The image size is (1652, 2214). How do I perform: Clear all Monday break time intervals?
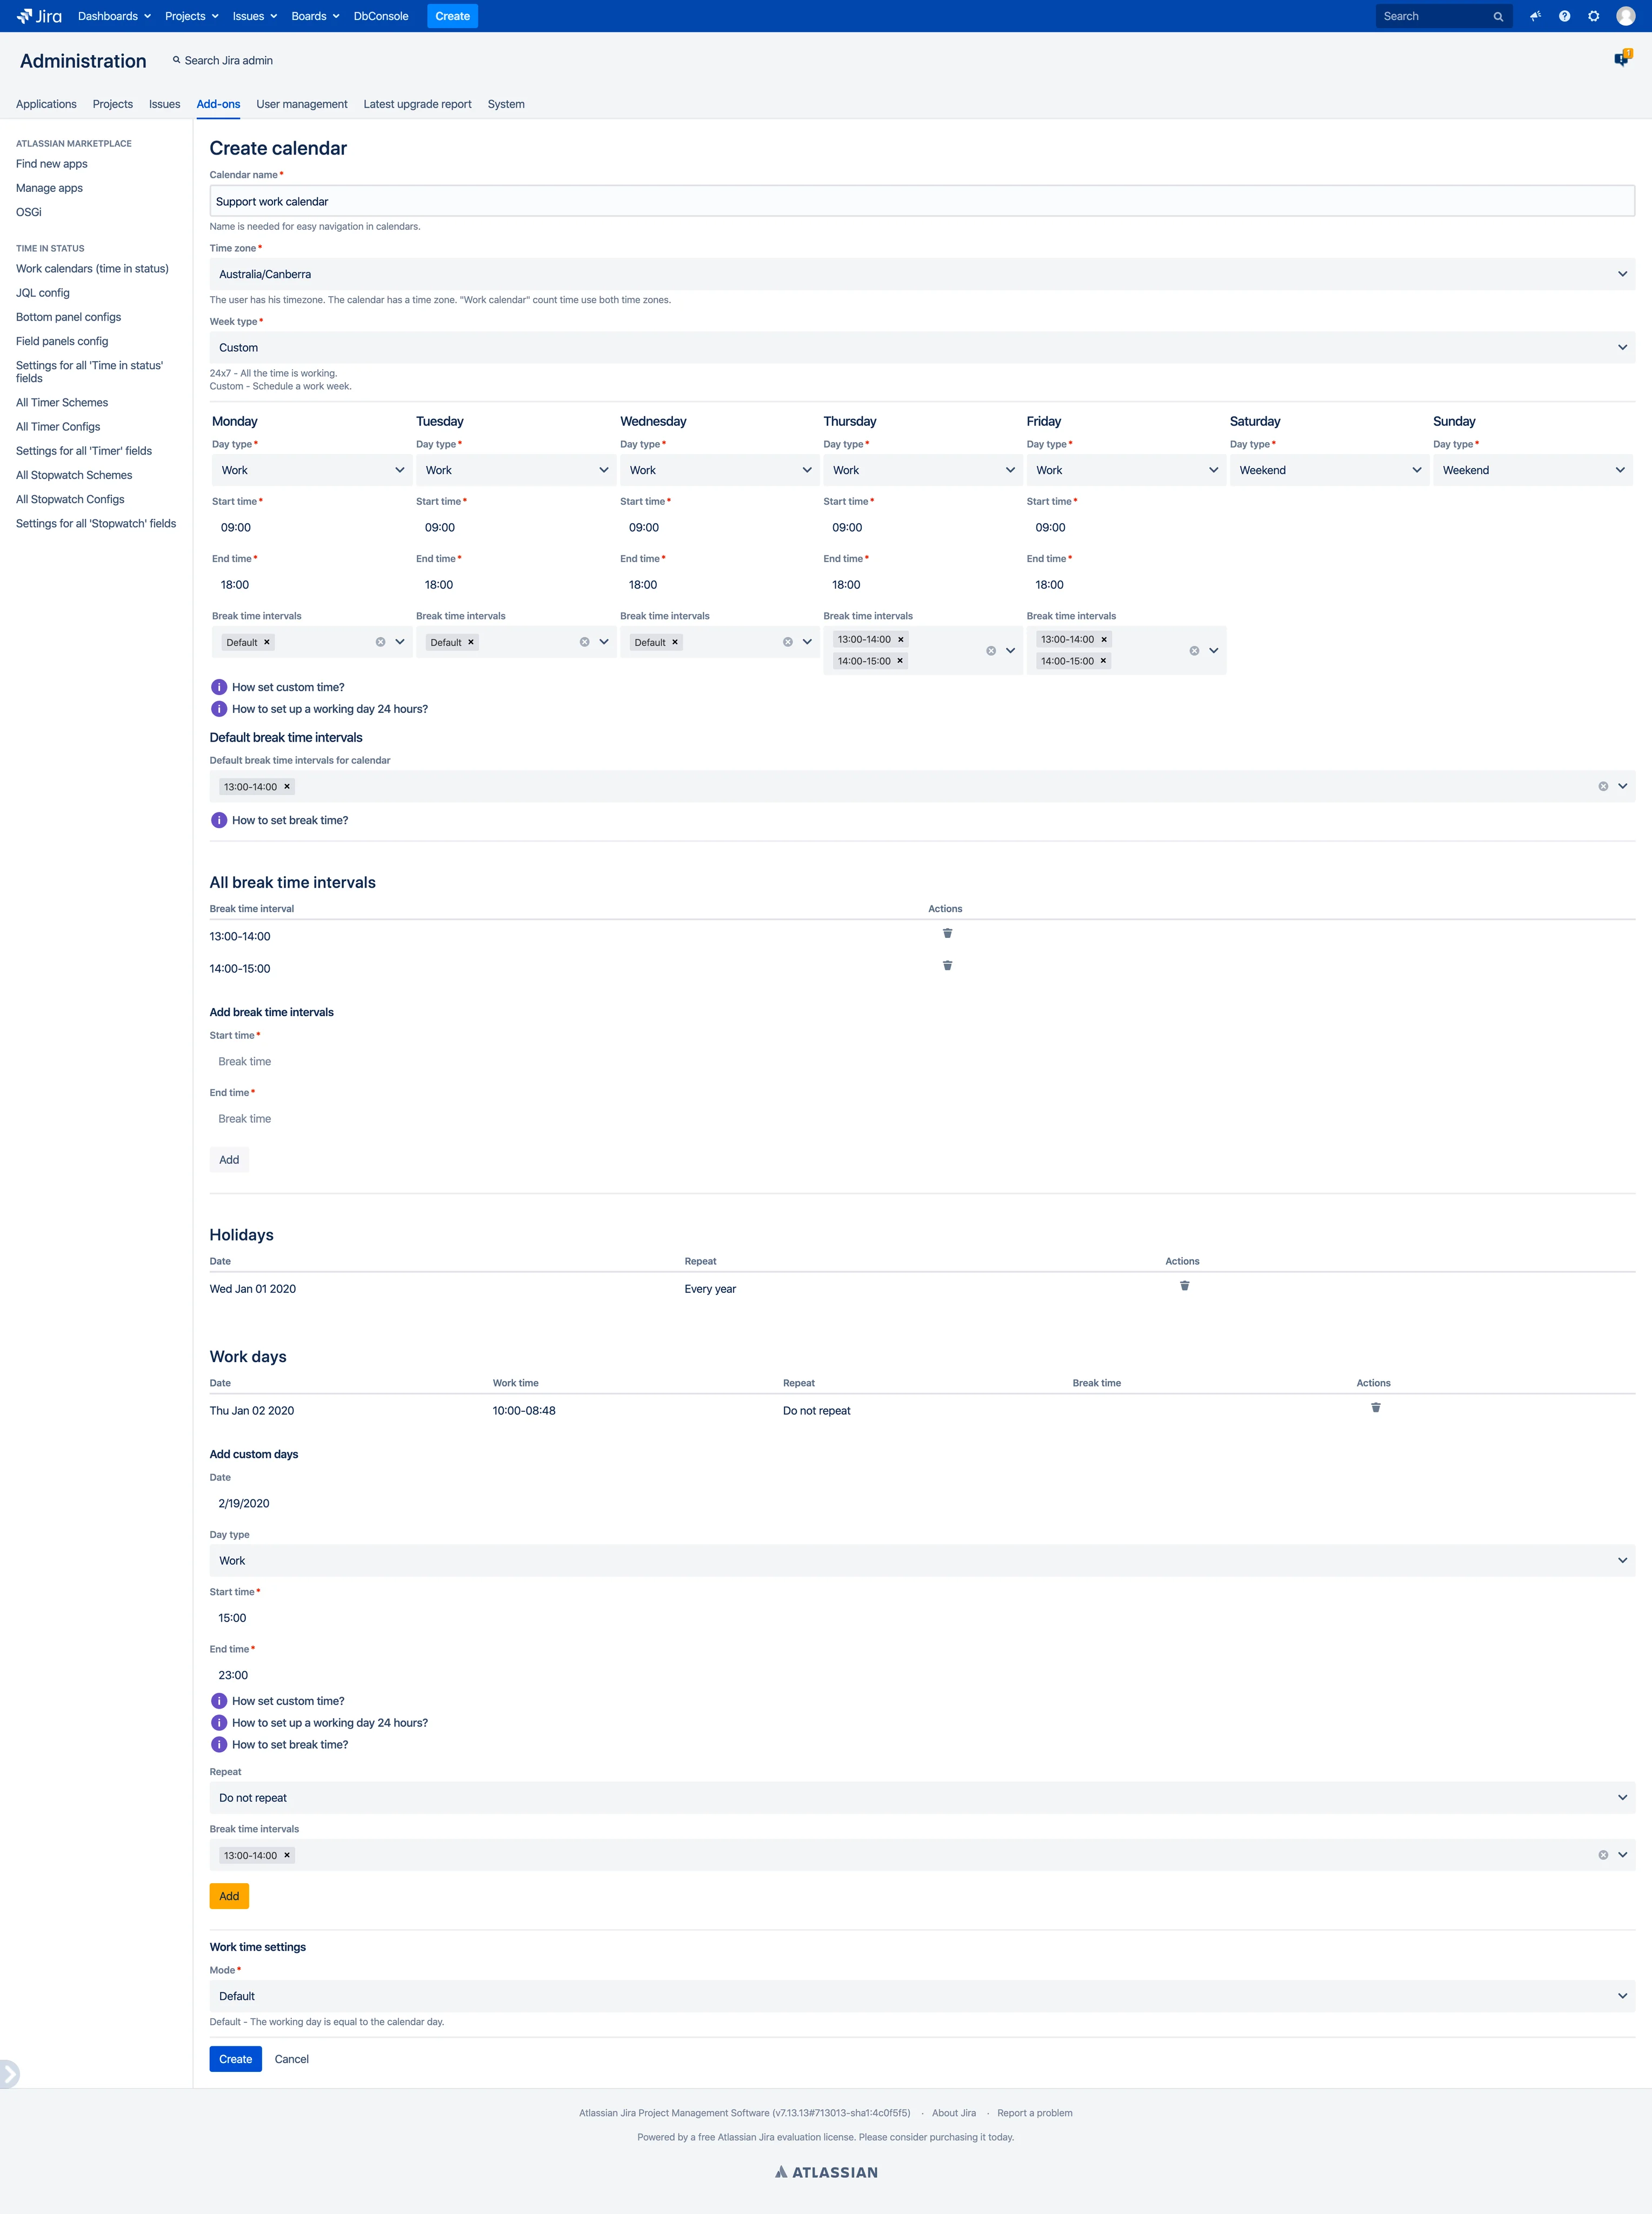[x=380, y=642]
